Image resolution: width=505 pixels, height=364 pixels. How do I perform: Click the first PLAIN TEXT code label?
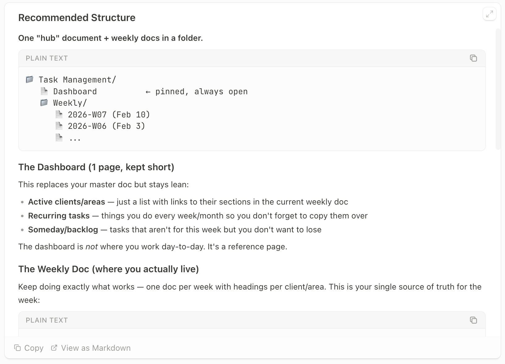pyautogui.click(x=47, y=58)
